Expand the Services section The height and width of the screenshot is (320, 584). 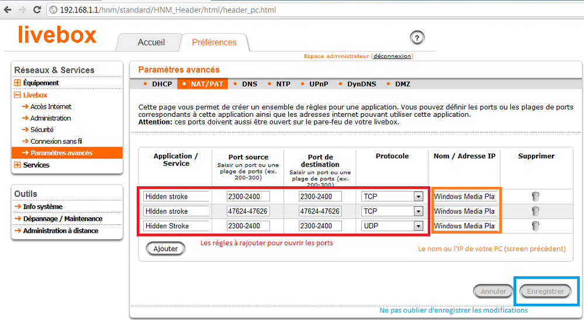coord(17,165)
